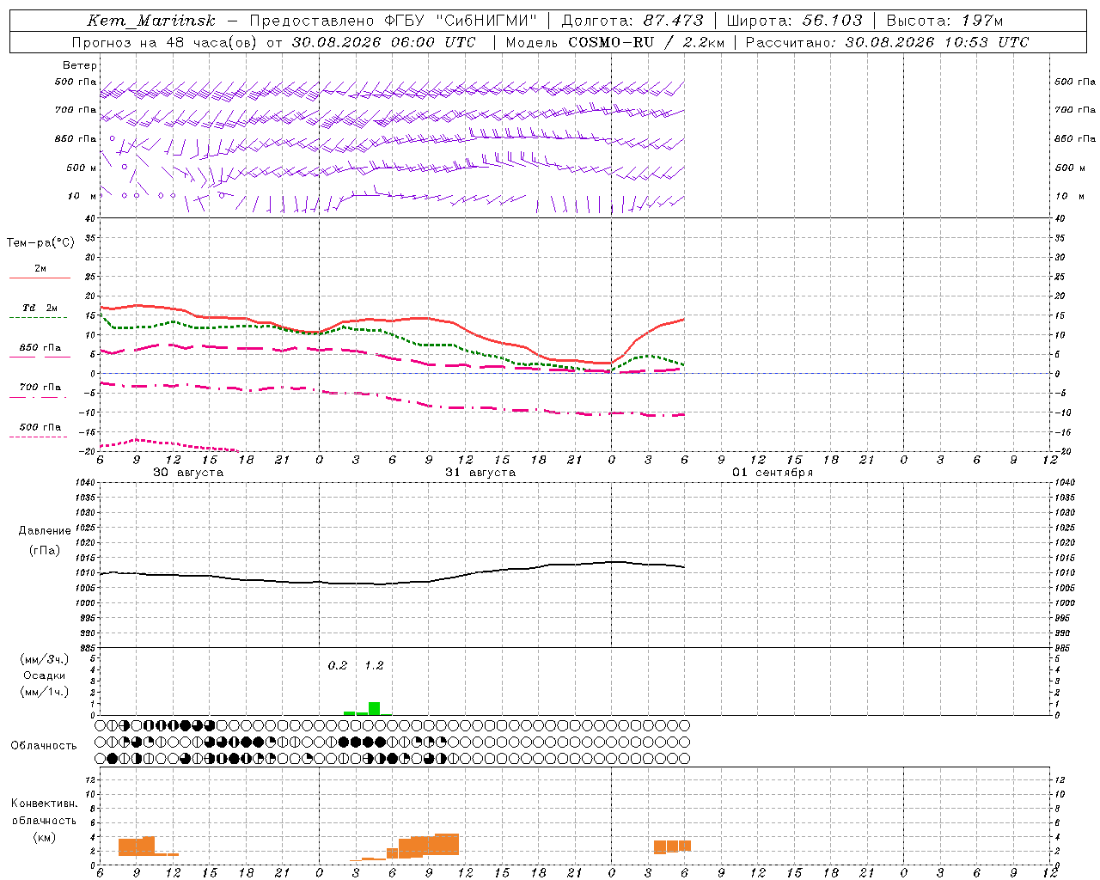Click the 0.2 precipitation amount label

(x=338, y=665)
